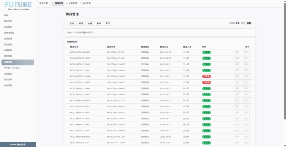The width and height of the screenshot is (286, 147).
Task: Click 已完成 badge in PICK-20260128-0001 row
Action: (206, 53)
